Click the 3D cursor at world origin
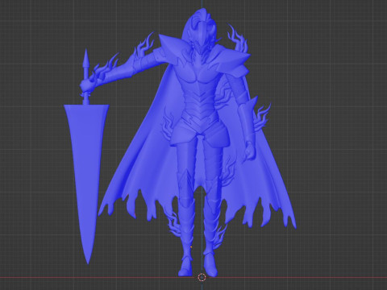The width and height of the screenshot is (387, 290). (x=202, y=277)
